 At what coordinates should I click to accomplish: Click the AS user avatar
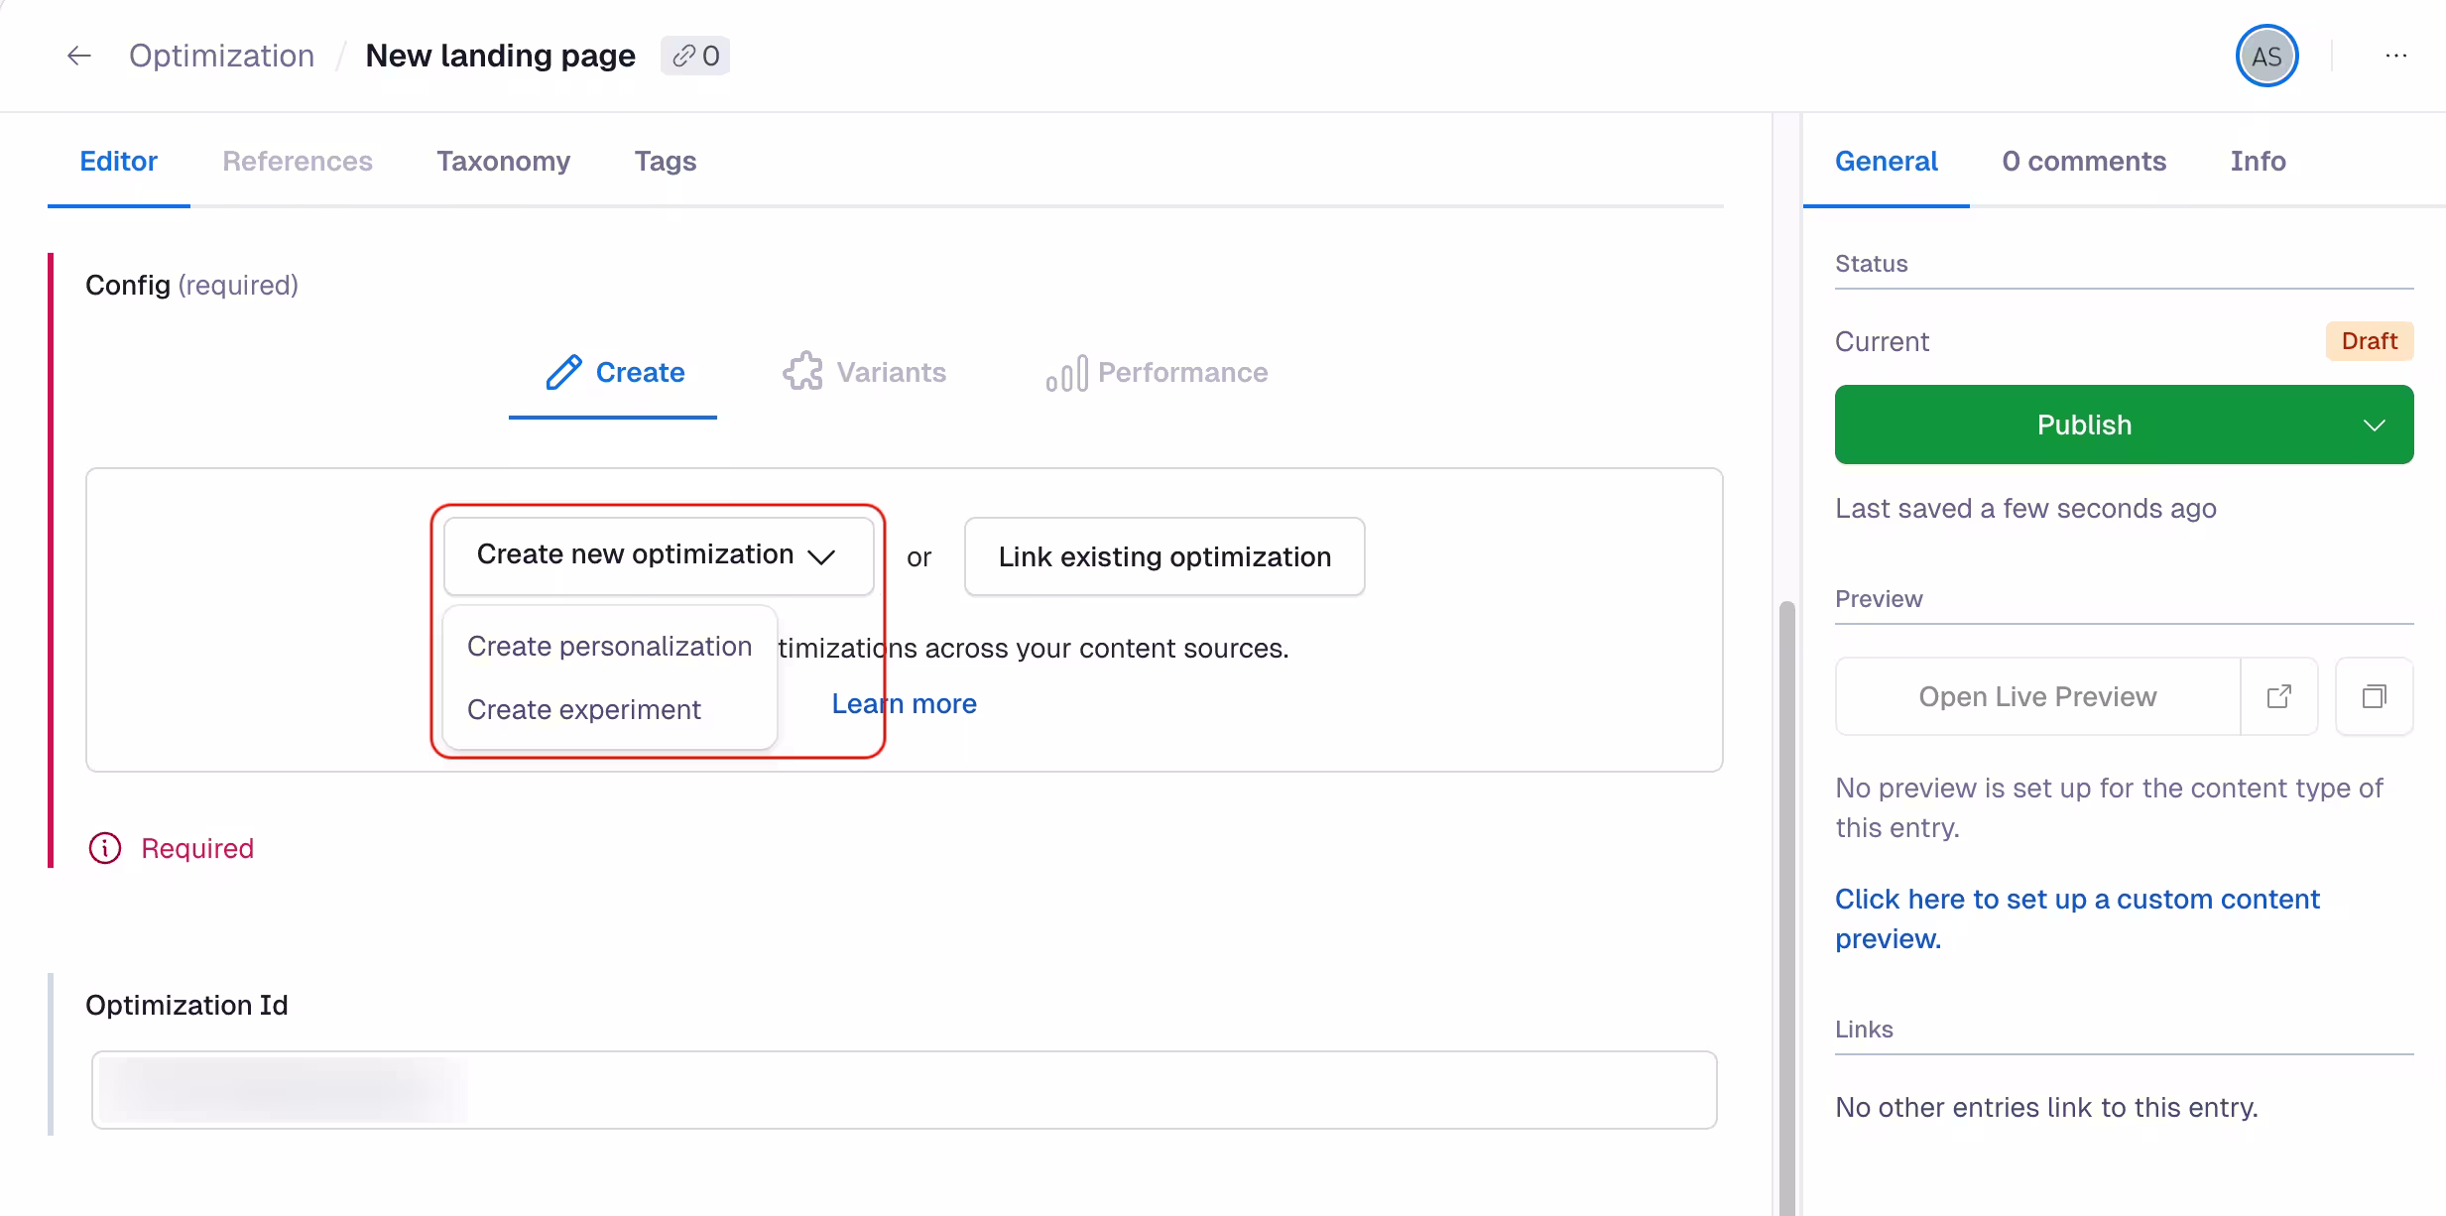2266,56
